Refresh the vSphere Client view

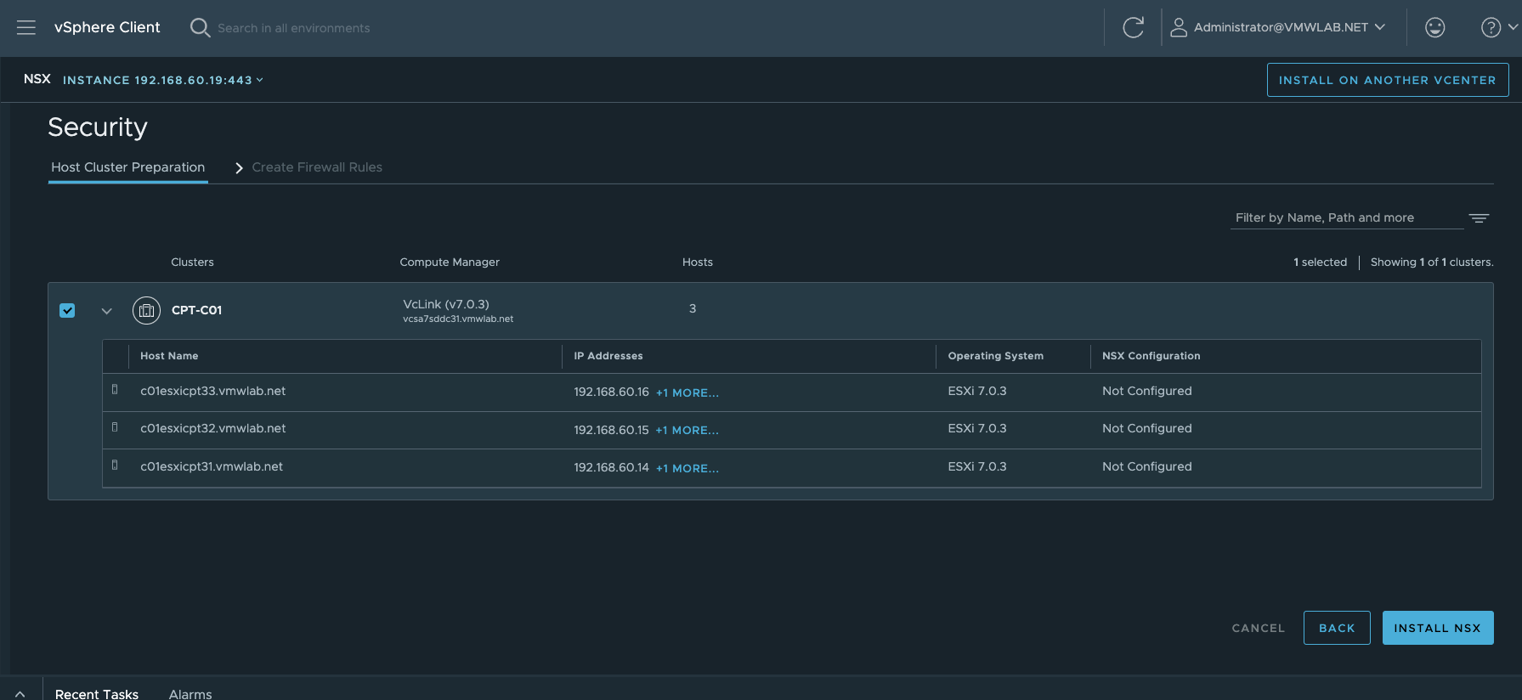tap(1133, 27)
